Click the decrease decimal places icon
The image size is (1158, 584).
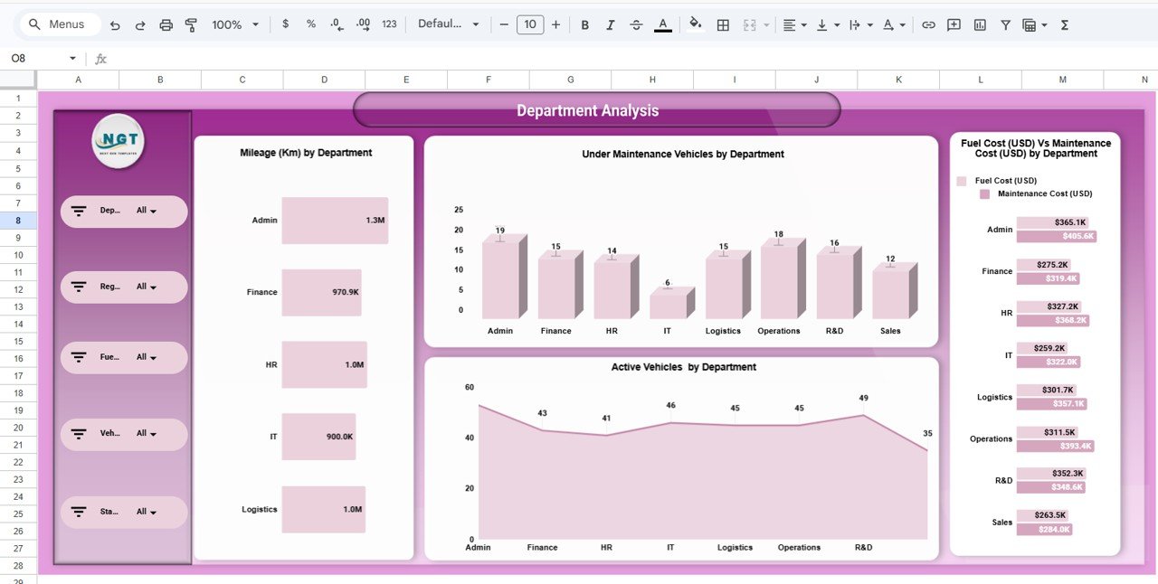336,24
